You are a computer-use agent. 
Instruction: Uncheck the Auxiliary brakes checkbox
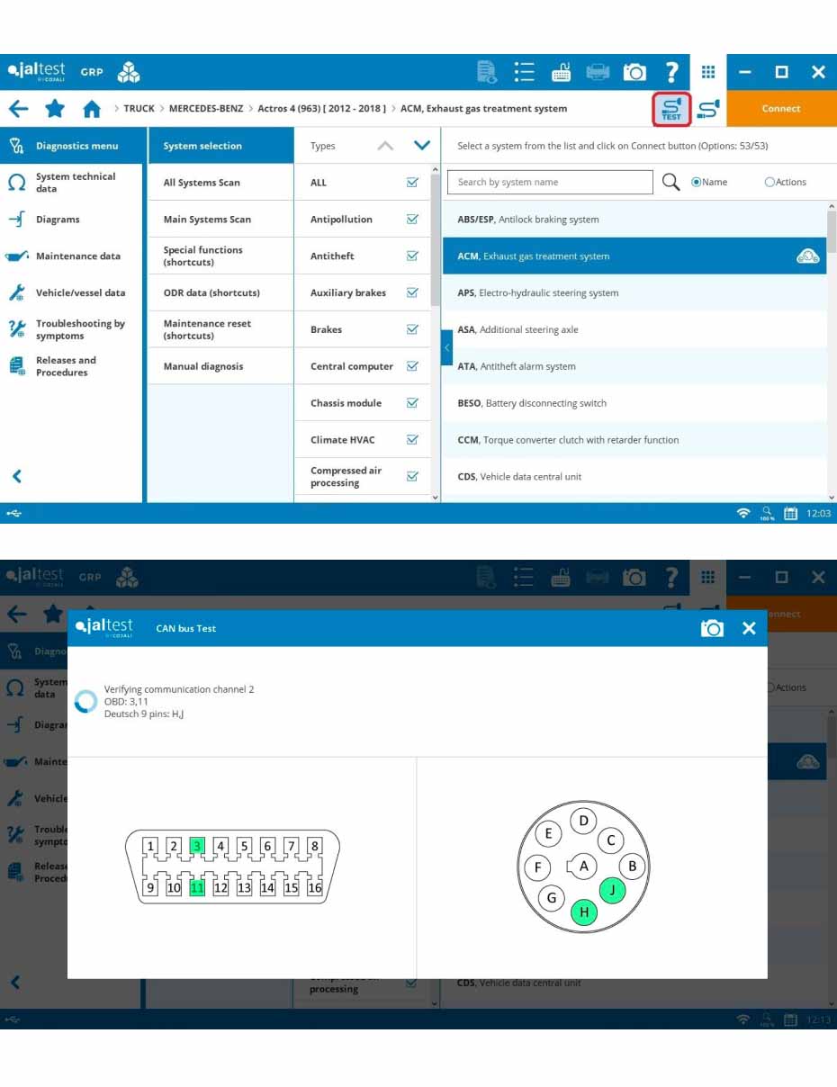point(412,293)
